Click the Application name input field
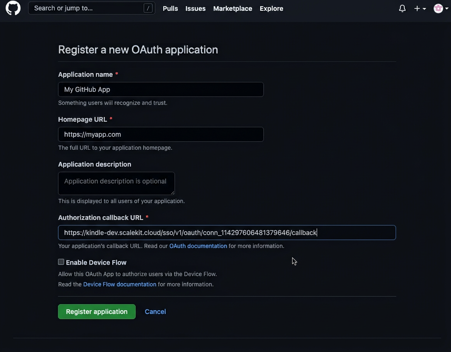 [x=161, y=89]
